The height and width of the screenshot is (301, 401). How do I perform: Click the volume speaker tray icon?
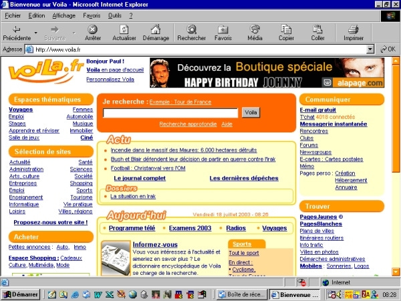click(339, 294)
